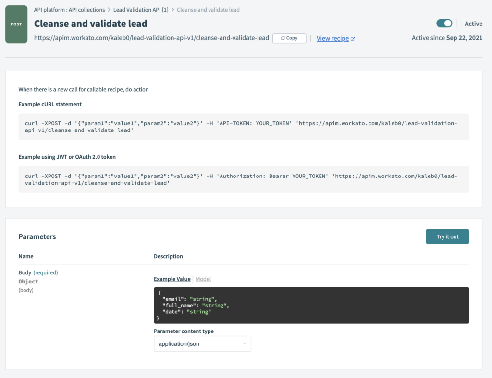Open the Lead Validation API [1] breadcrumb
This screenshot has height=378, width=492.
[141, 9]
